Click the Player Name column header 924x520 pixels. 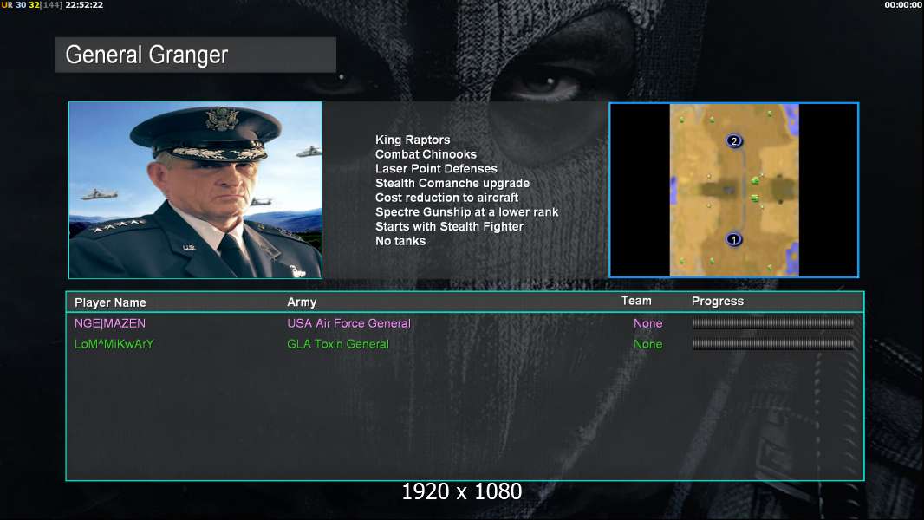(x=110, y=302)
